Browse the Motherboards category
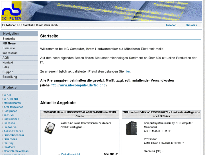Screen dimensions: 207x155 coord(12,103)
